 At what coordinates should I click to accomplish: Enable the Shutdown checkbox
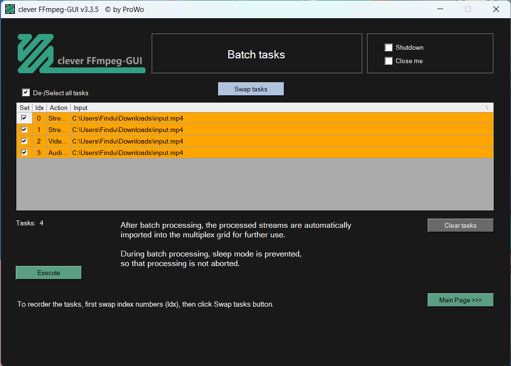coord(389,47)
